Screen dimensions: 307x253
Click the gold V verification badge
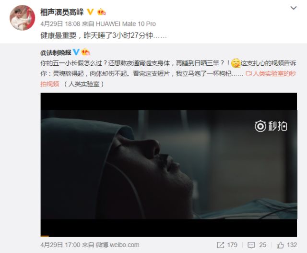[90, 12]
